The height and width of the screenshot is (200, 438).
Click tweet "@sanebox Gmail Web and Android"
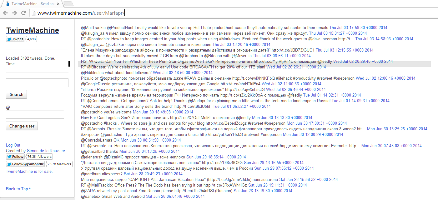tap(113, 196)
